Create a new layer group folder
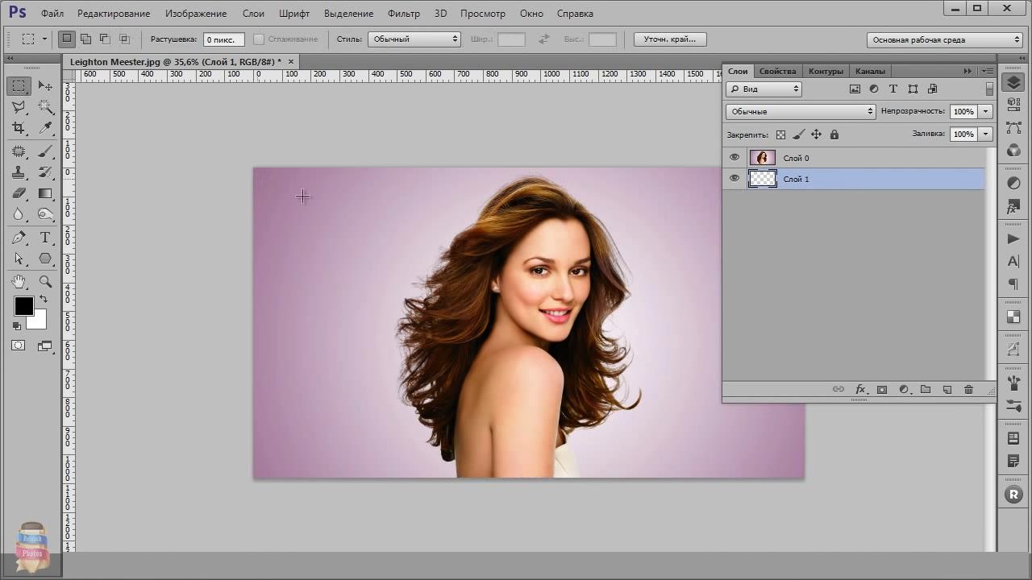 (926, 390)
